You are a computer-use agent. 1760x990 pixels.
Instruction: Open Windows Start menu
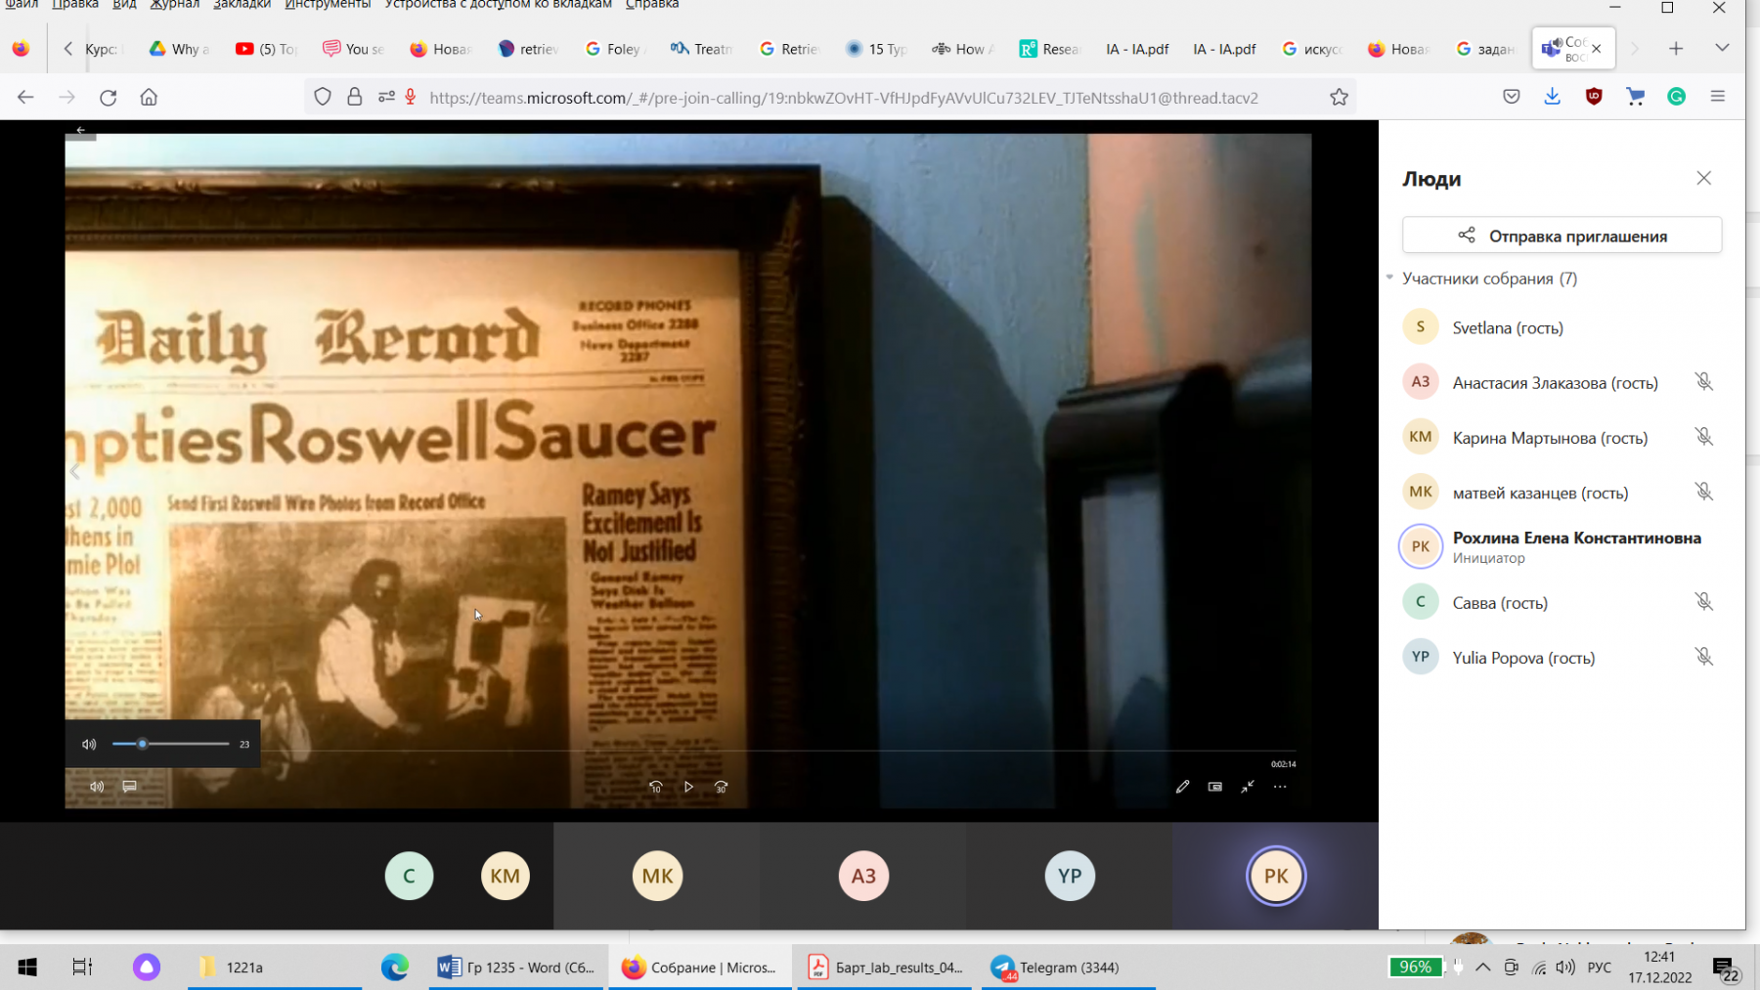click(27, 968)
